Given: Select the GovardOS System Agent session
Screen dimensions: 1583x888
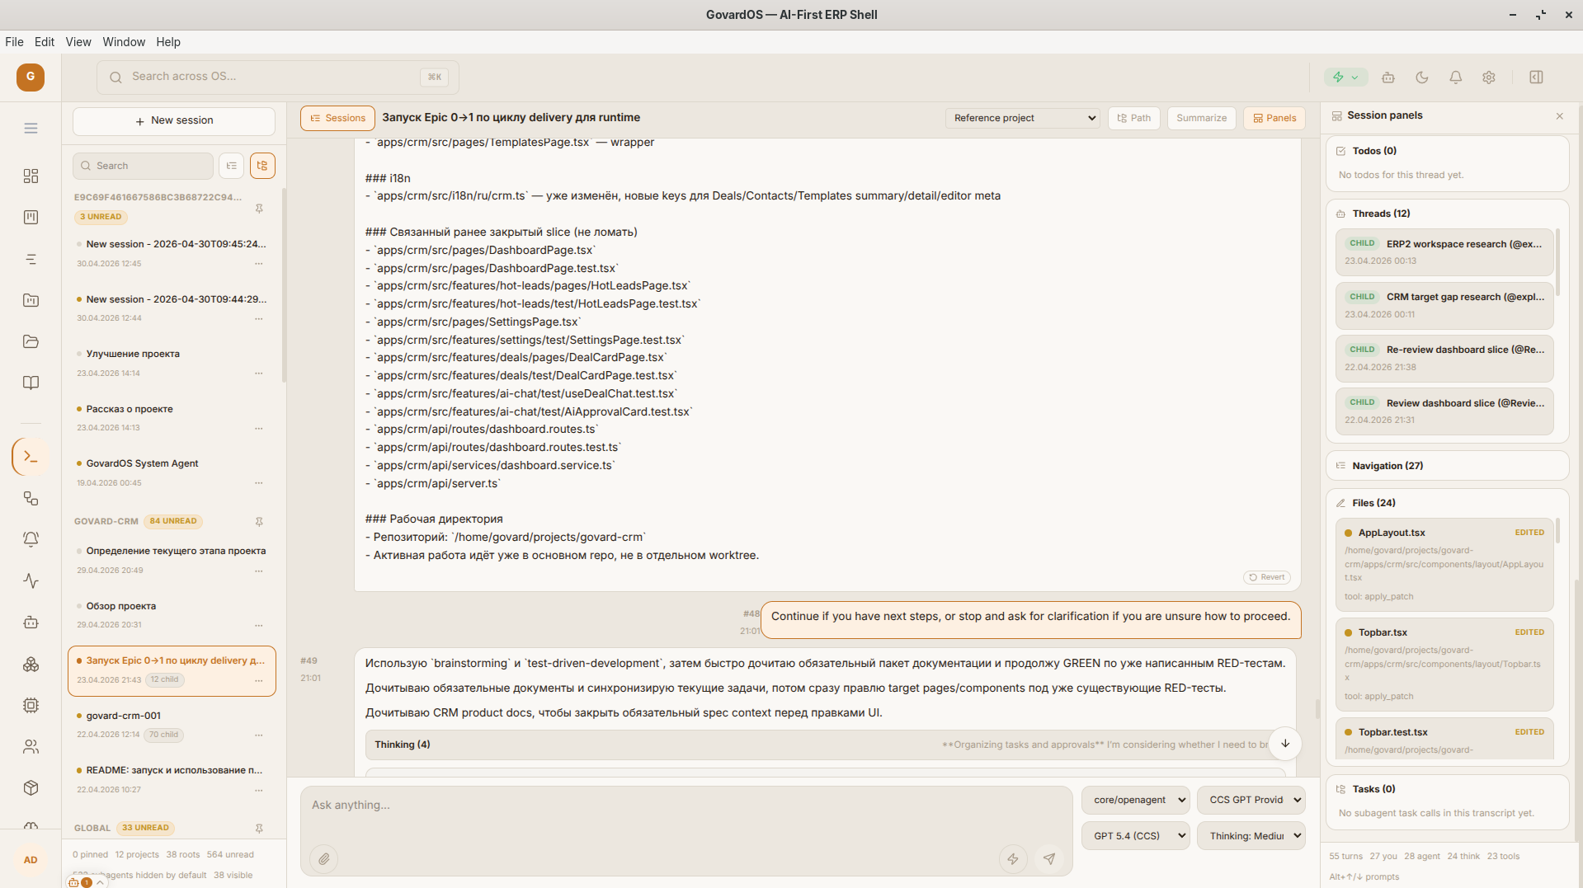Looking at the screenshot, I should tap(172, 472).
